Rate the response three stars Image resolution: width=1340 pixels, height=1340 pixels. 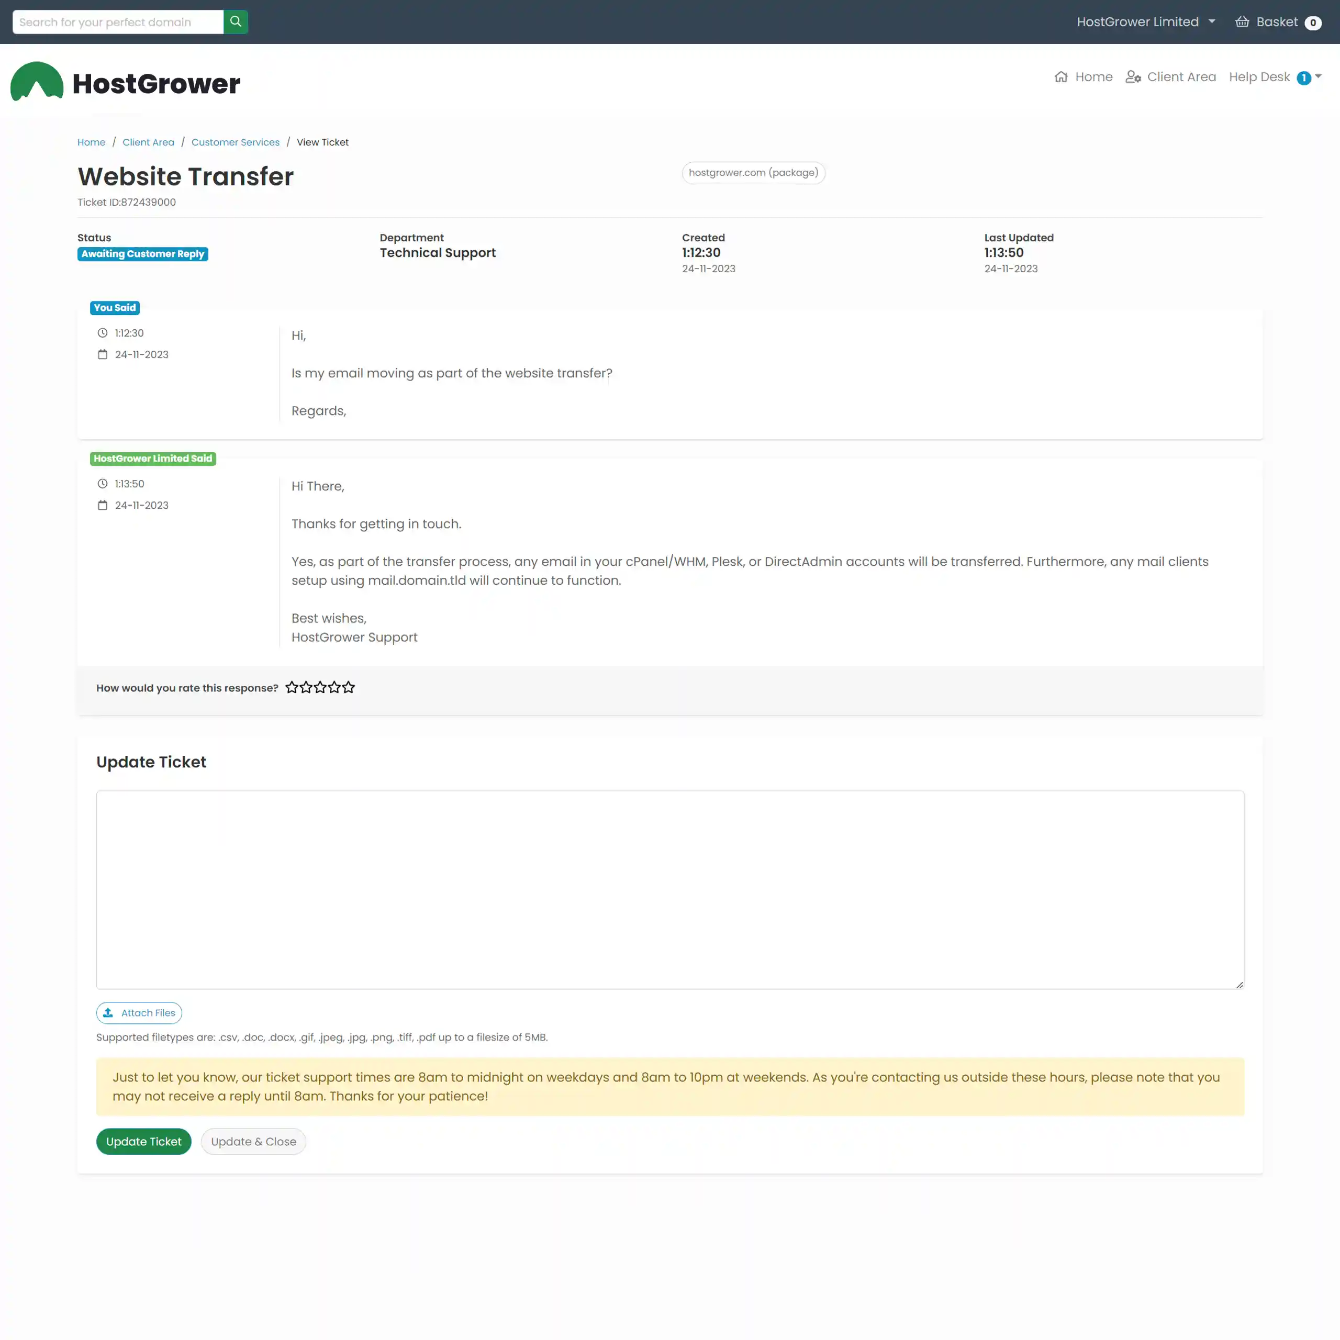tap(320, 687)
